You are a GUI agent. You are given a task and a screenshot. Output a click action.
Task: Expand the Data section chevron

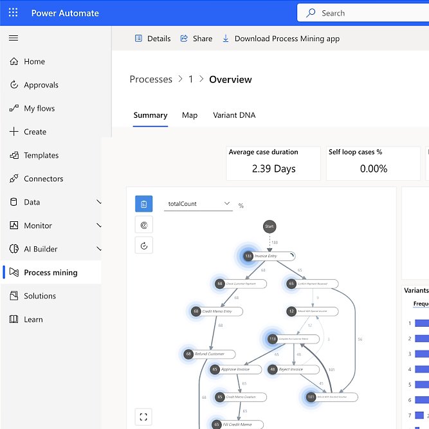click(x=99, y=202)
